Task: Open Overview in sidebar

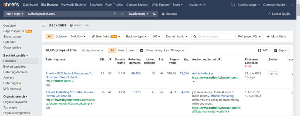Action: pos(10,25)
